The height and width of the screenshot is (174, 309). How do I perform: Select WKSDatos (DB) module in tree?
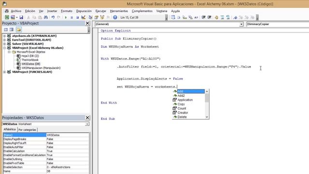31,64
